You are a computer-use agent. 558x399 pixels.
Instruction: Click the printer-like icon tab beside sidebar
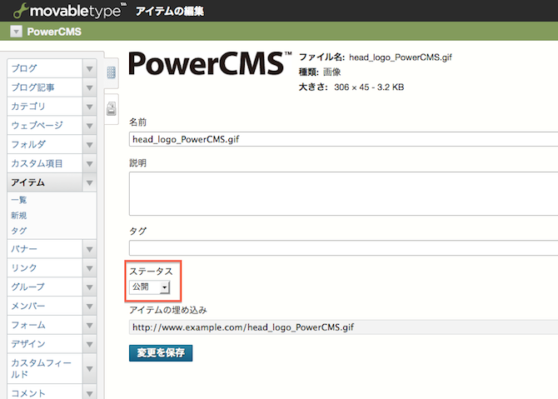pos(111,109)
